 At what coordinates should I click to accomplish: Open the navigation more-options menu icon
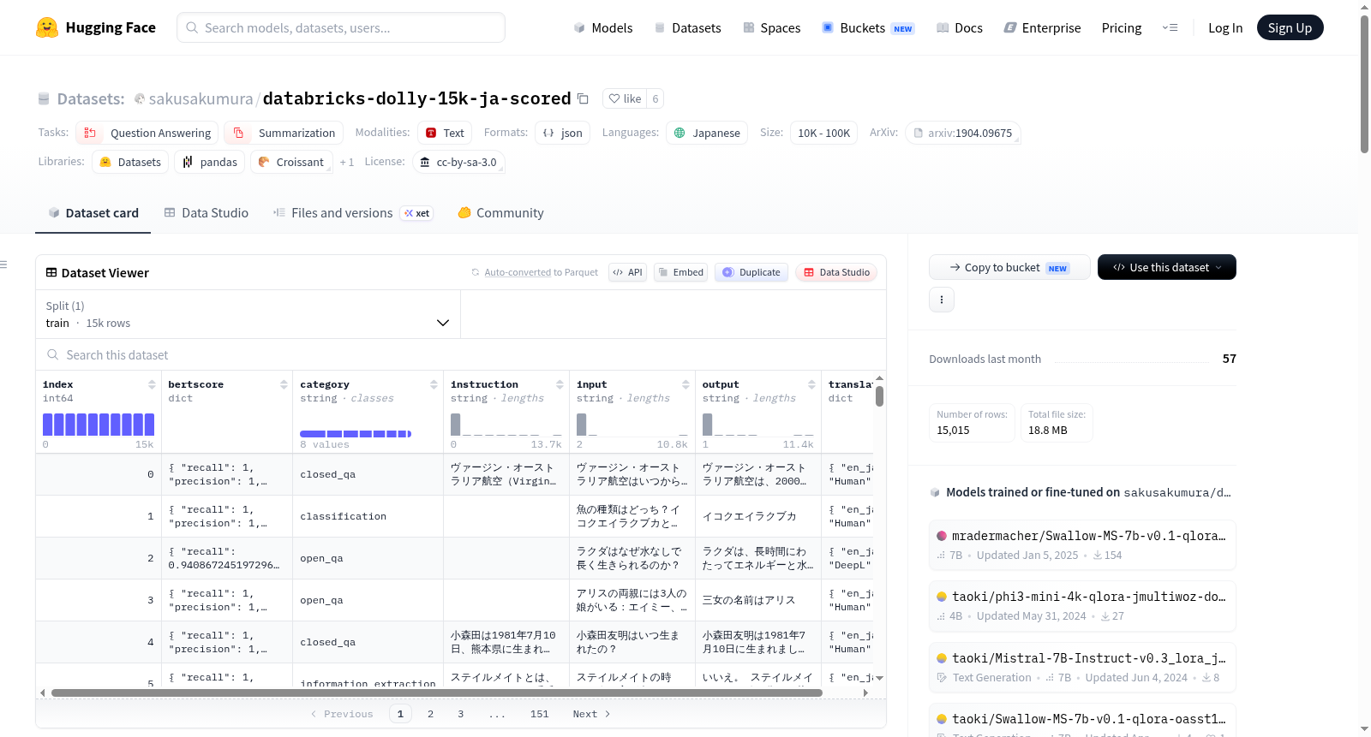pyautogui.click(x=1170, y=27)
